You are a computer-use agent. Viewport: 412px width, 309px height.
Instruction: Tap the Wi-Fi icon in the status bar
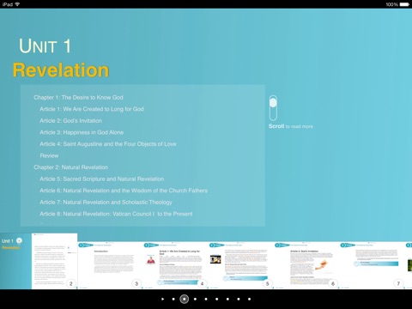17,4
